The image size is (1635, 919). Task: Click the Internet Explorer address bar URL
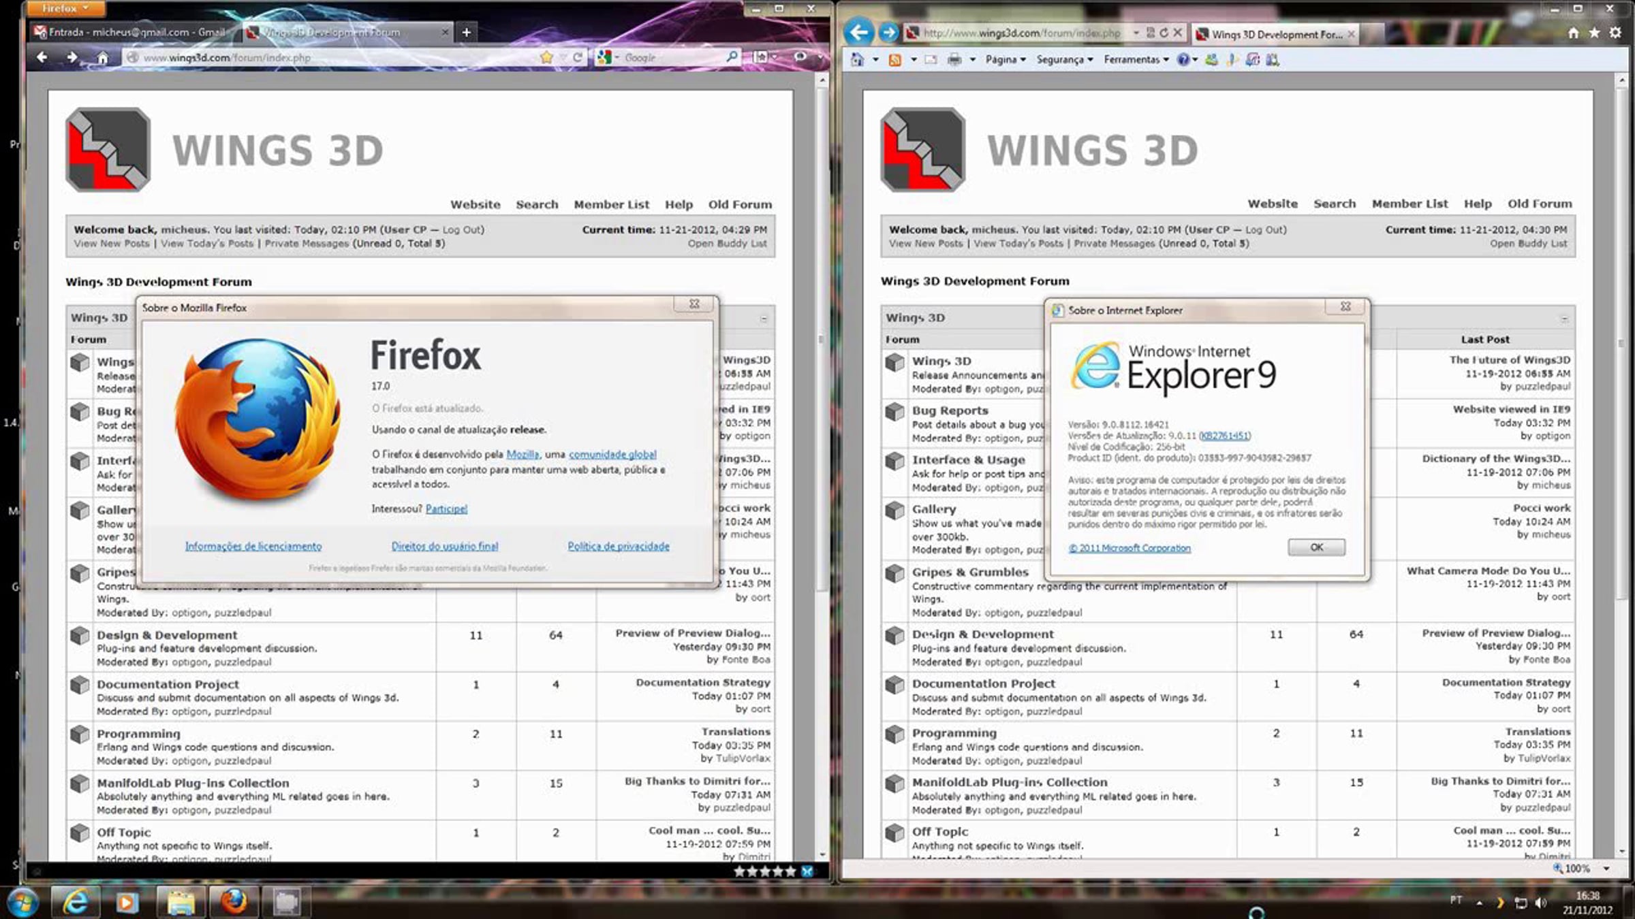(x=1022, y=33)
